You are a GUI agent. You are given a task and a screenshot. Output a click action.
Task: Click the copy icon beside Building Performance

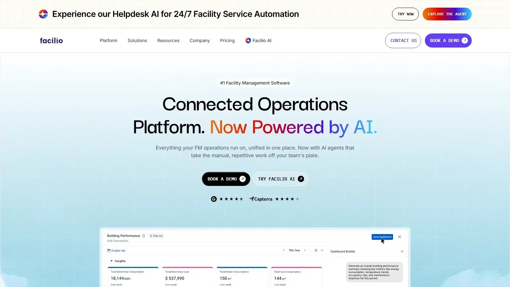pos(143,236)
